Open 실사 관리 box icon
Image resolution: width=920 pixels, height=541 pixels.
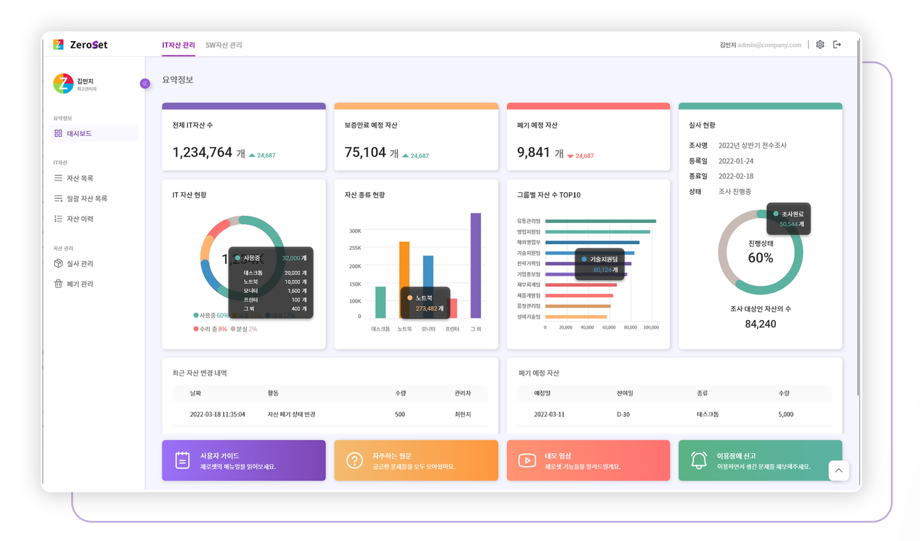tap(58, 263)
